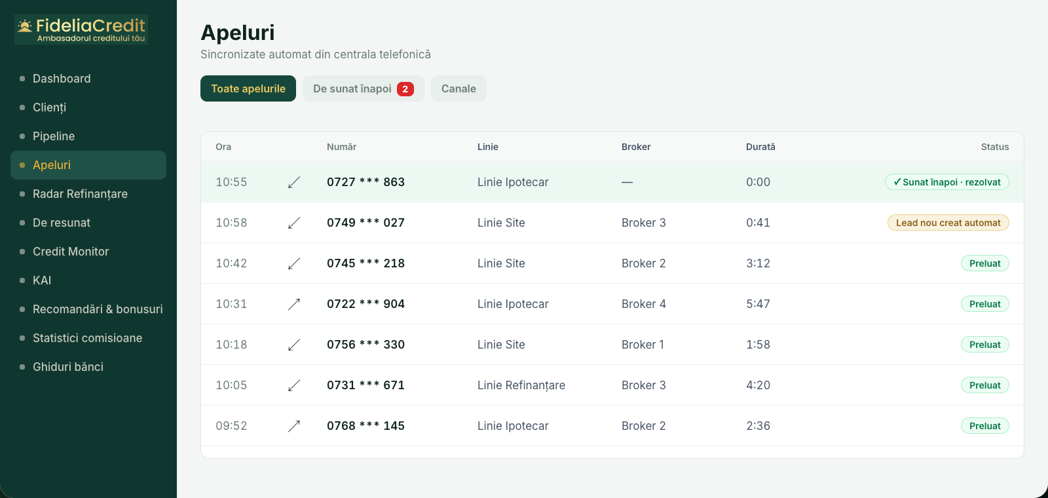Switch to the De sunat înapoi tab
Viewport: 1048px width, 498px height.
pos(364,88)
